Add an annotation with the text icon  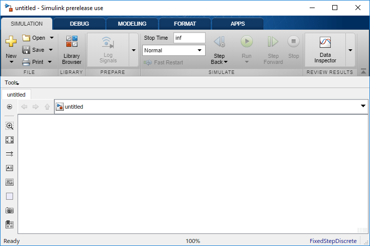[x=10, y=168]
